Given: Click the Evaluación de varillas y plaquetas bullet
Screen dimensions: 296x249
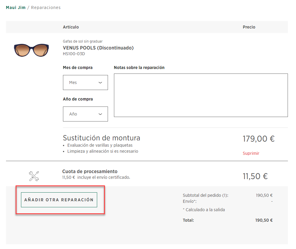Looking at the screenshot, I should 100,145.
